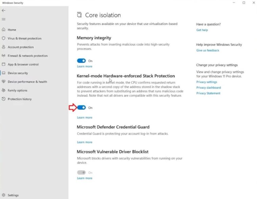This screenshot has width=257, height=199.
Task: Click the Account protection person icon
Action: click(4, 47)
